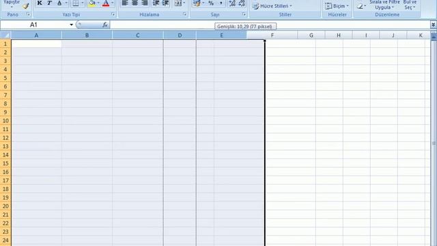The height and width of the screenshot is (246, 437).
Task: Open Pano clipboard dialog launcher
Action: click(x=28, y=14)
